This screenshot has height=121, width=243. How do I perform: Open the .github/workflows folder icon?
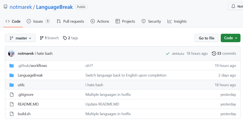(x=11, y=66)
